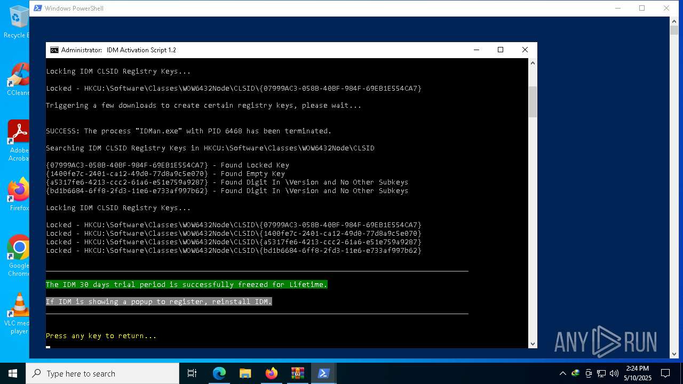This screenshot has width=683, height=384.
Task: Click the {a5317fe6...} Found Digit line
Action: (x=227, y=182)
